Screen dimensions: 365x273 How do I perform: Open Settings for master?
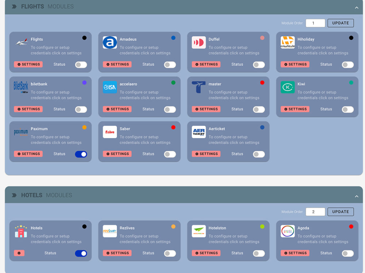(x=206, y=109)
